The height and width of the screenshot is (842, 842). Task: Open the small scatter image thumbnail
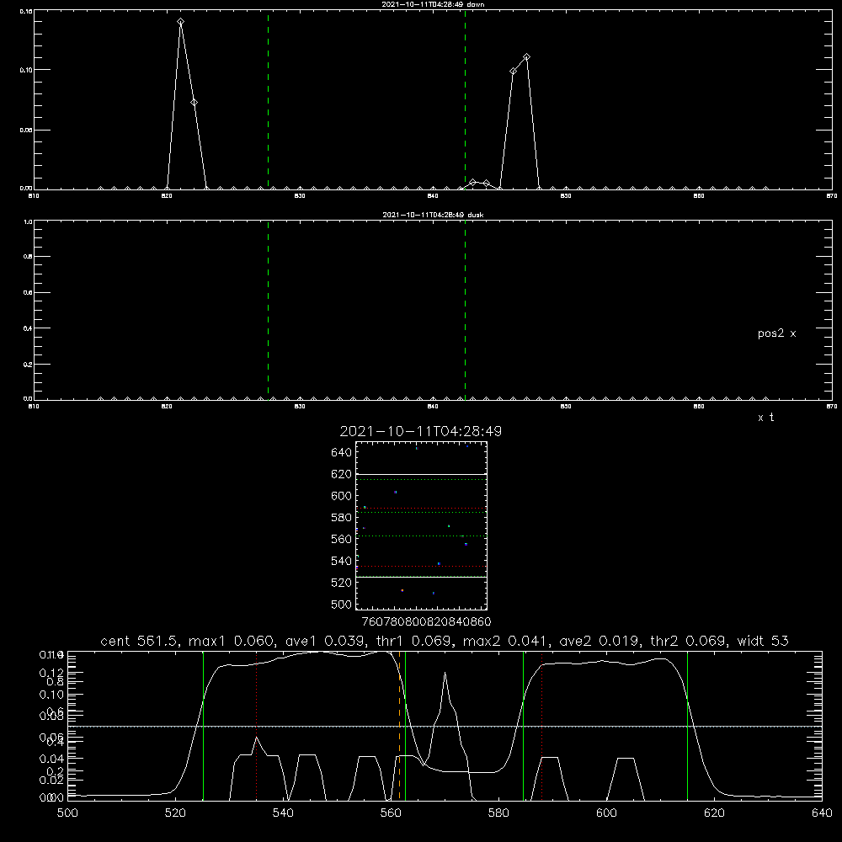421,525
